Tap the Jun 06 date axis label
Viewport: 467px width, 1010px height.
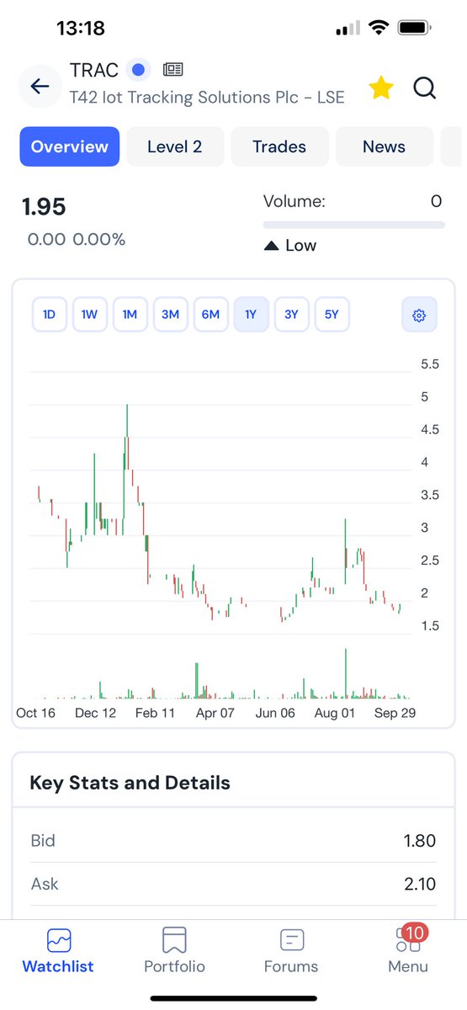274,713
